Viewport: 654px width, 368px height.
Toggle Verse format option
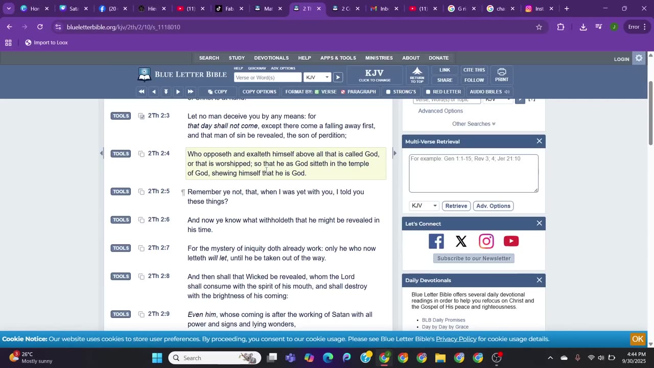(x=325, y=92)
